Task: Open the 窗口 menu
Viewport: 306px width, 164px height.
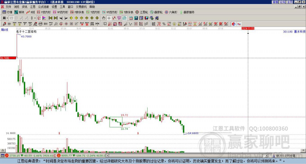Action: [x=71, y=7]
